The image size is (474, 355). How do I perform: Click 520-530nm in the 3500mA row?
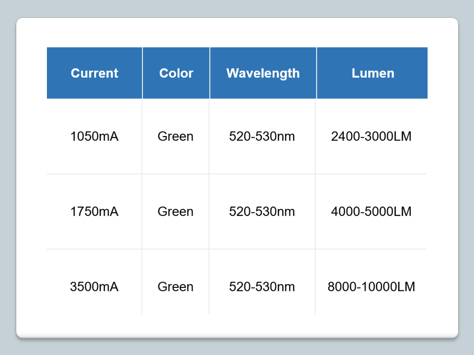[262, 286]
